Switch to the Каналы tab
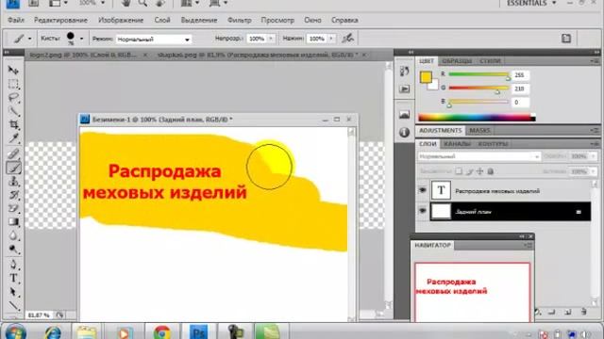 click(457, 144)
